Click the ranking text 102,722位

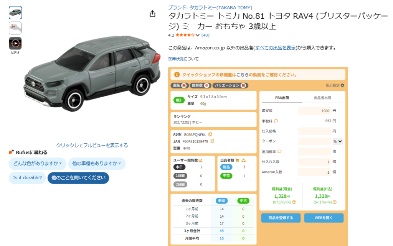[181, 122]
